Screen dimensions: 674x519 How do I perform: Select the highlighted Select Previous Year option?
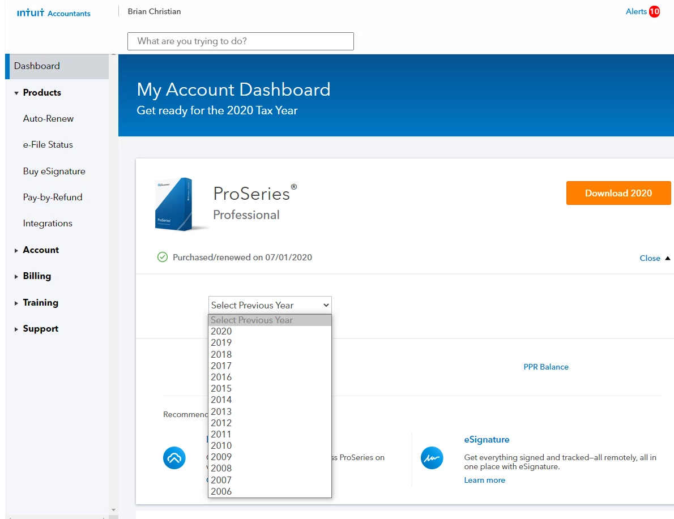click(x=270, y=320)
